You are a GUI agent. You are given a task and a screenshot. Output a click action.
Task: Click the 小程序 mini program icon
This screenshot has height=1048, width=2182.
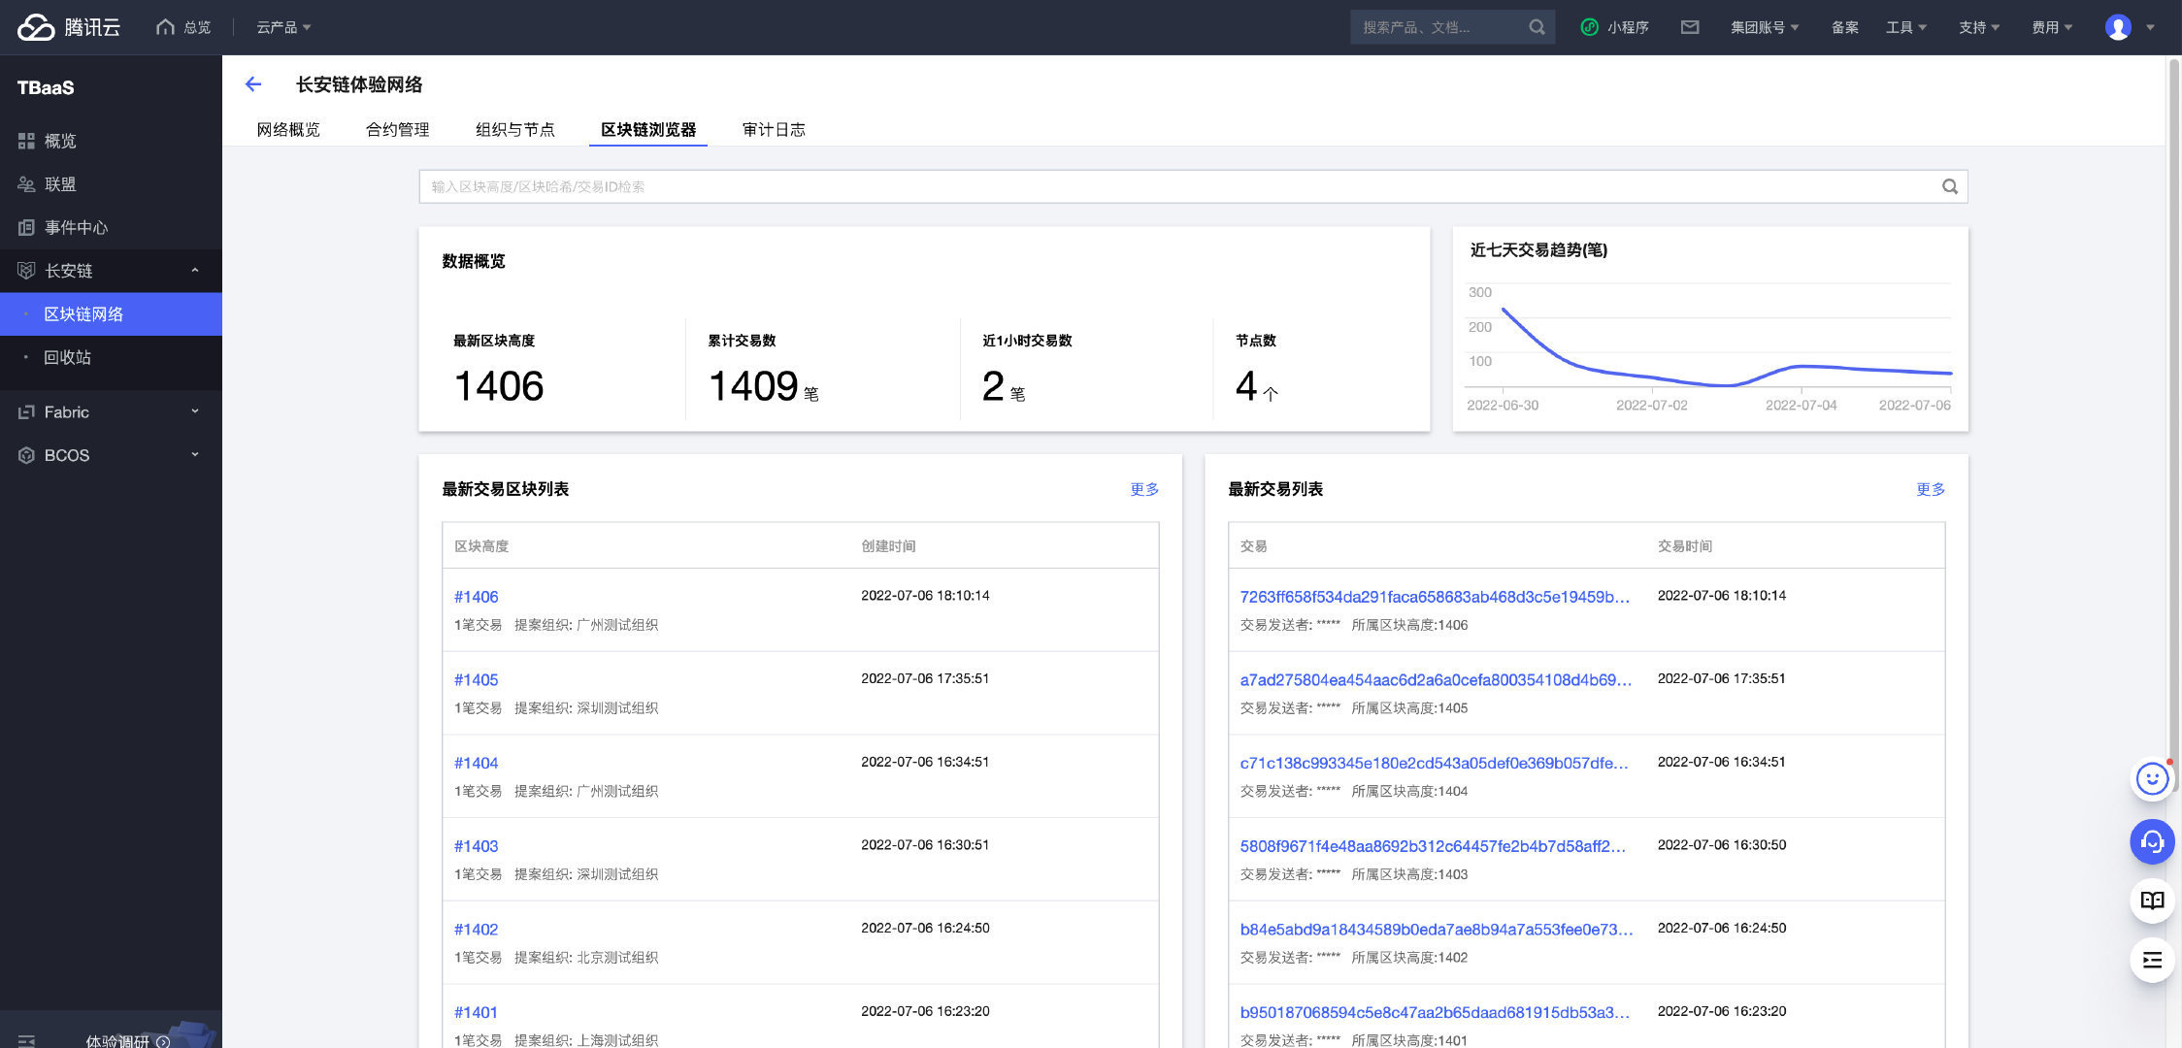1589,27
